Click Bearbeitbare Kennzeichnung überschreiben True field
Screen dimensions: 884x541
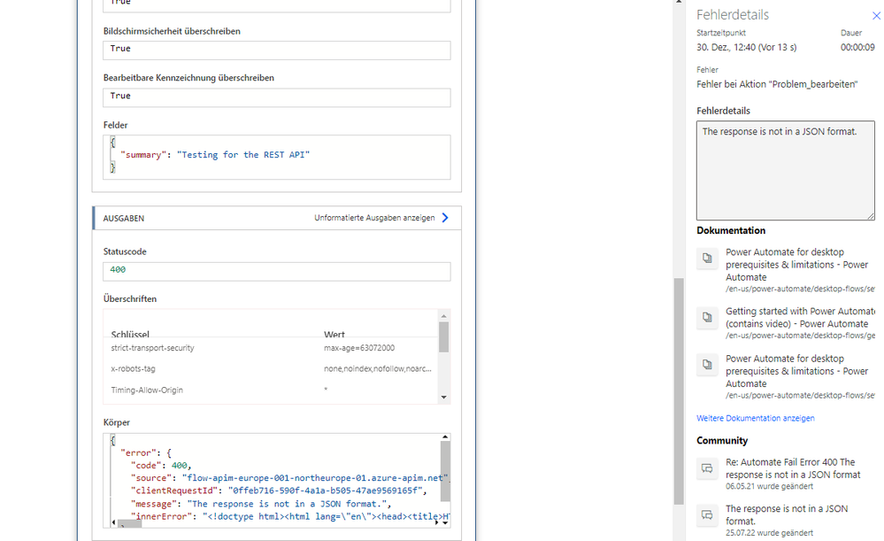[x=277, y=97]
